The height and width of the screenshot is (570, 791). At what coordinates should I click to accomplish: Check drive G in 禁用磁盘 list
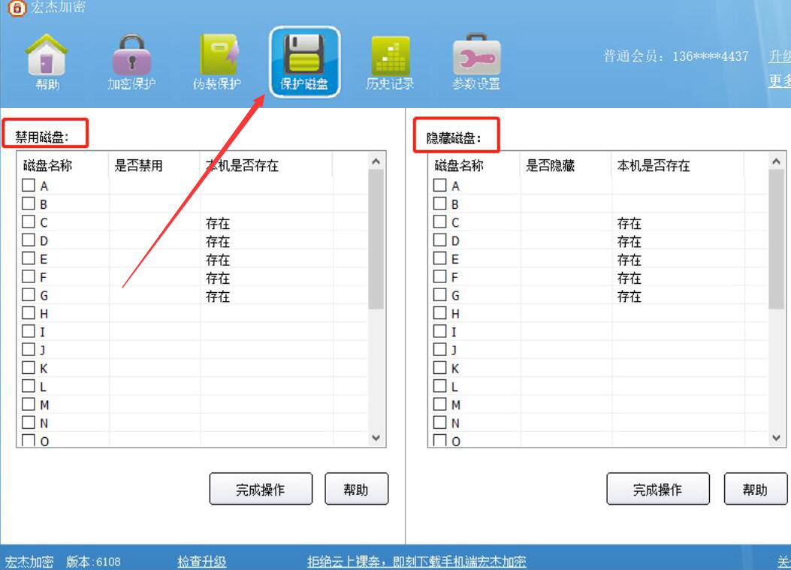29,294
